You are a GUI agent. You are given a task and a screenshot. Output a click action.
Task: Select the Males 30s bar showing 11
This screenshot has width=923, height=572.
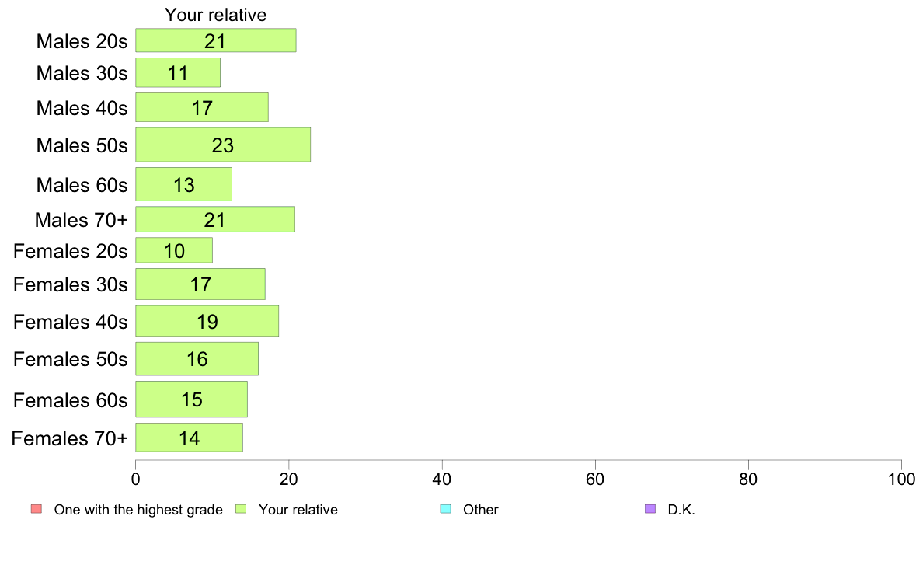[x=178, y=72]
